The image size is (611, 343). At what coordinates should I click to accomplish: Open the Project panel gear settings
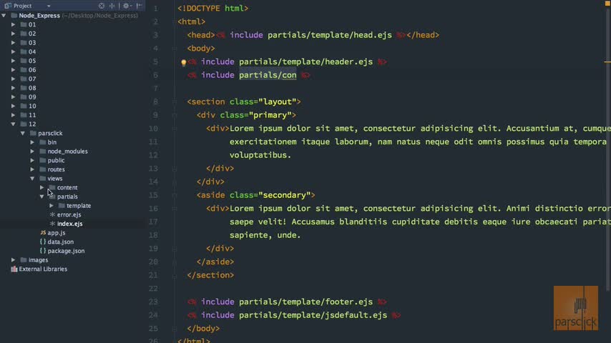point(126,6)
